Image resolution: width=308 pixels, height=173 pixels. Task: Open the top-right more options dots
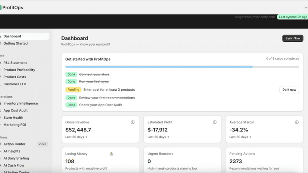click(306, 7)
